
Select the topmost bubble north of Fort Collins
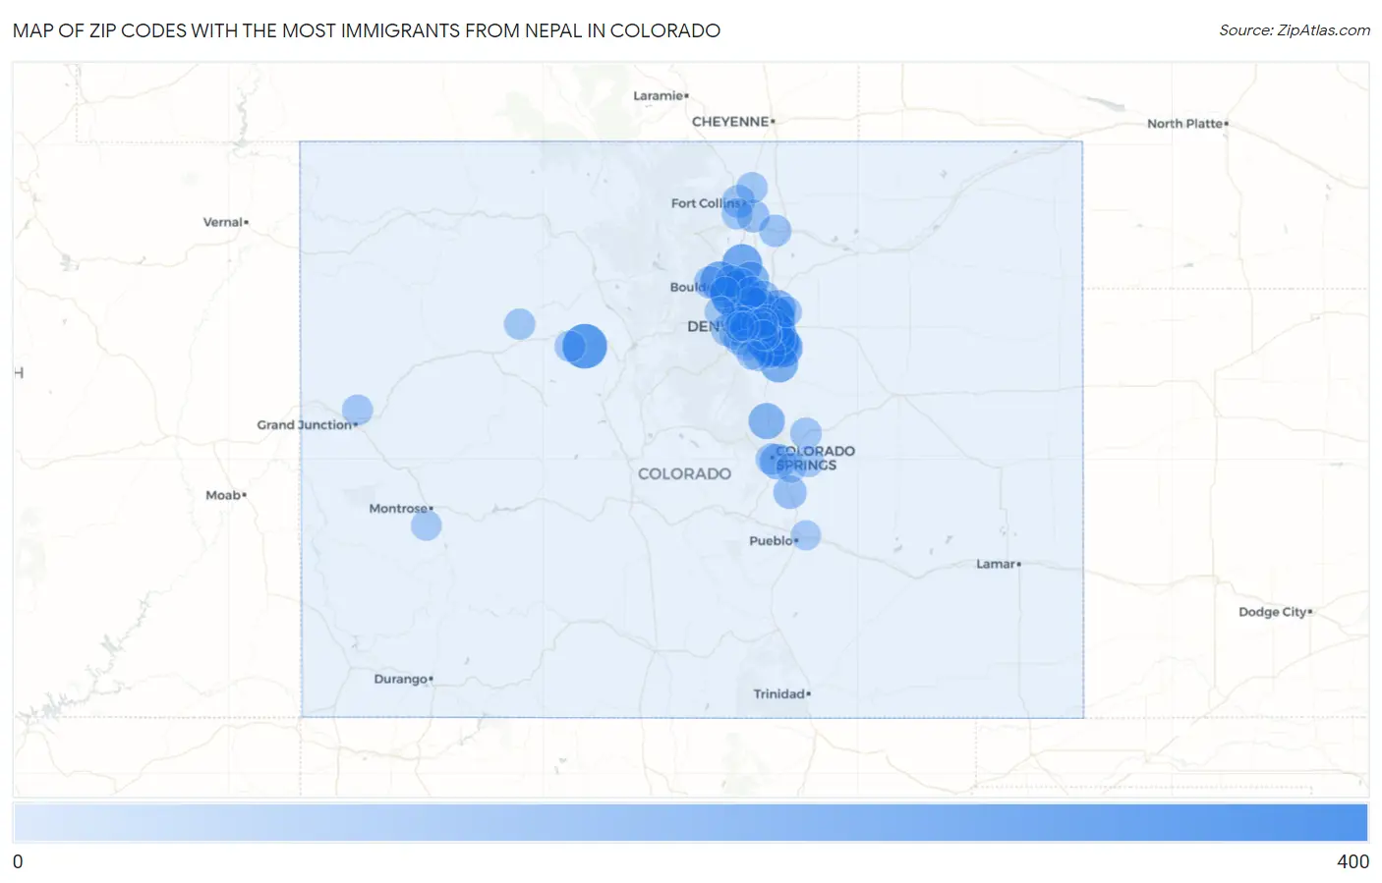pyautogui.click(x=752, y=188)
